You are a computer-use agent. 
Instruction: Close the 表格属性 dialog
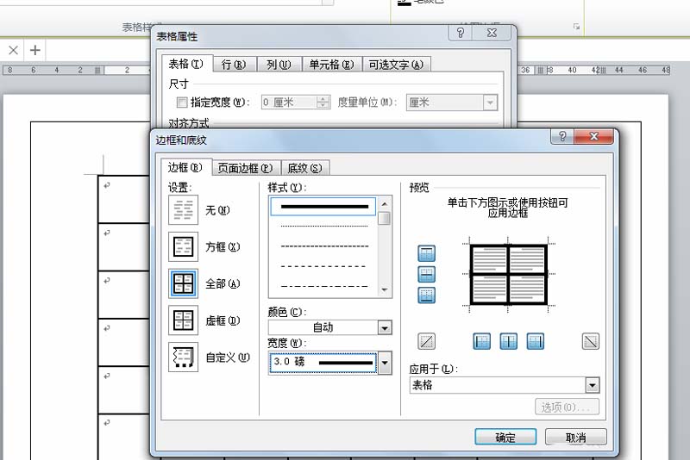492,33
